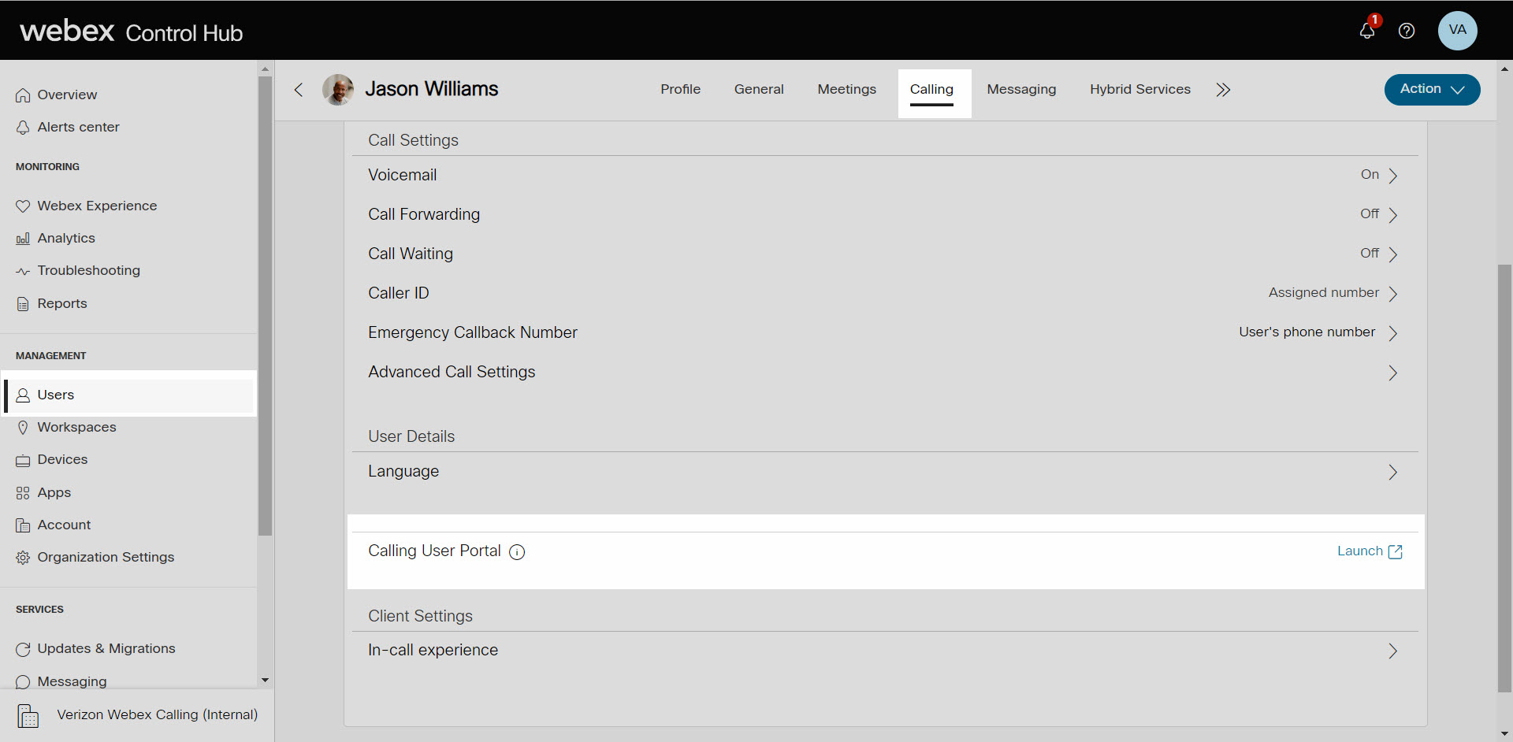The width and height of the screenshot is (1513, 742).
Task: Launch the Calling User Portal
Action: (1370, 551)
